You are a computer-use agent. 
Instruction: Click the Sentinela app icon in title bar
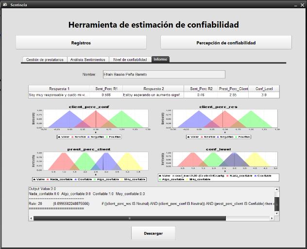click(5, 4)
